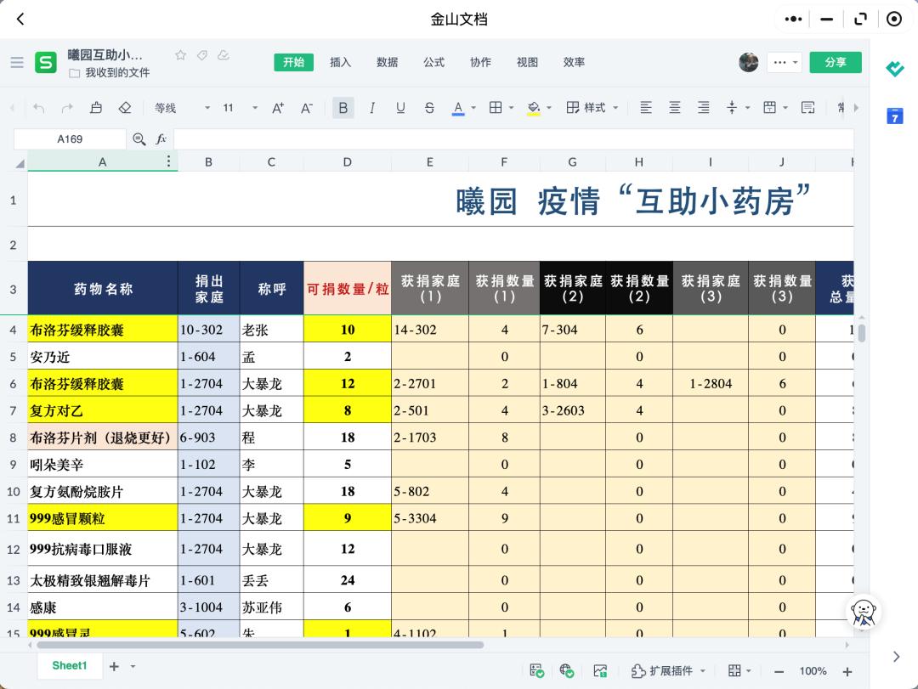
Task: Click the clear formatting eraser icon
Action: coord(124,108)
